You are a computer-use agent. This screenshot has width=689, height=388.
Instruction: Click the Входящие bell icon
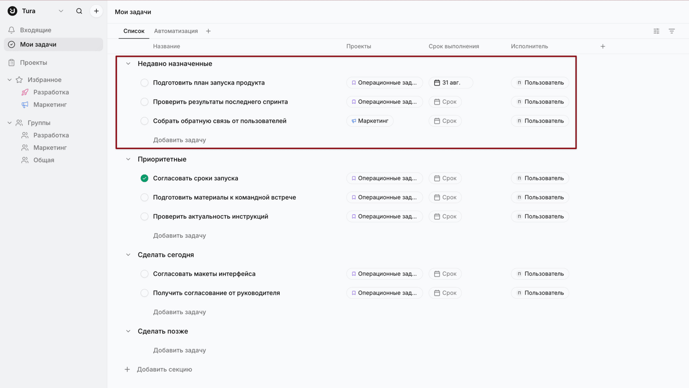click(11, 30)
